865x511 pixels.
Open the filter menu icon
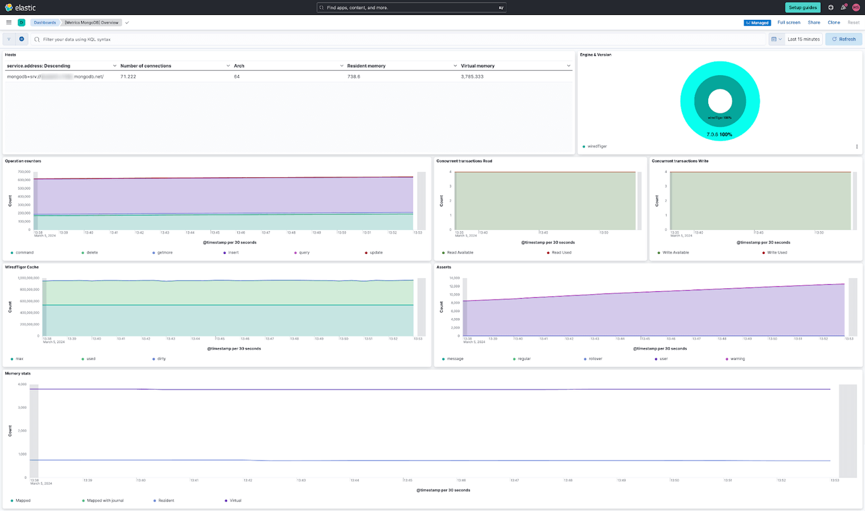point(9,39)
